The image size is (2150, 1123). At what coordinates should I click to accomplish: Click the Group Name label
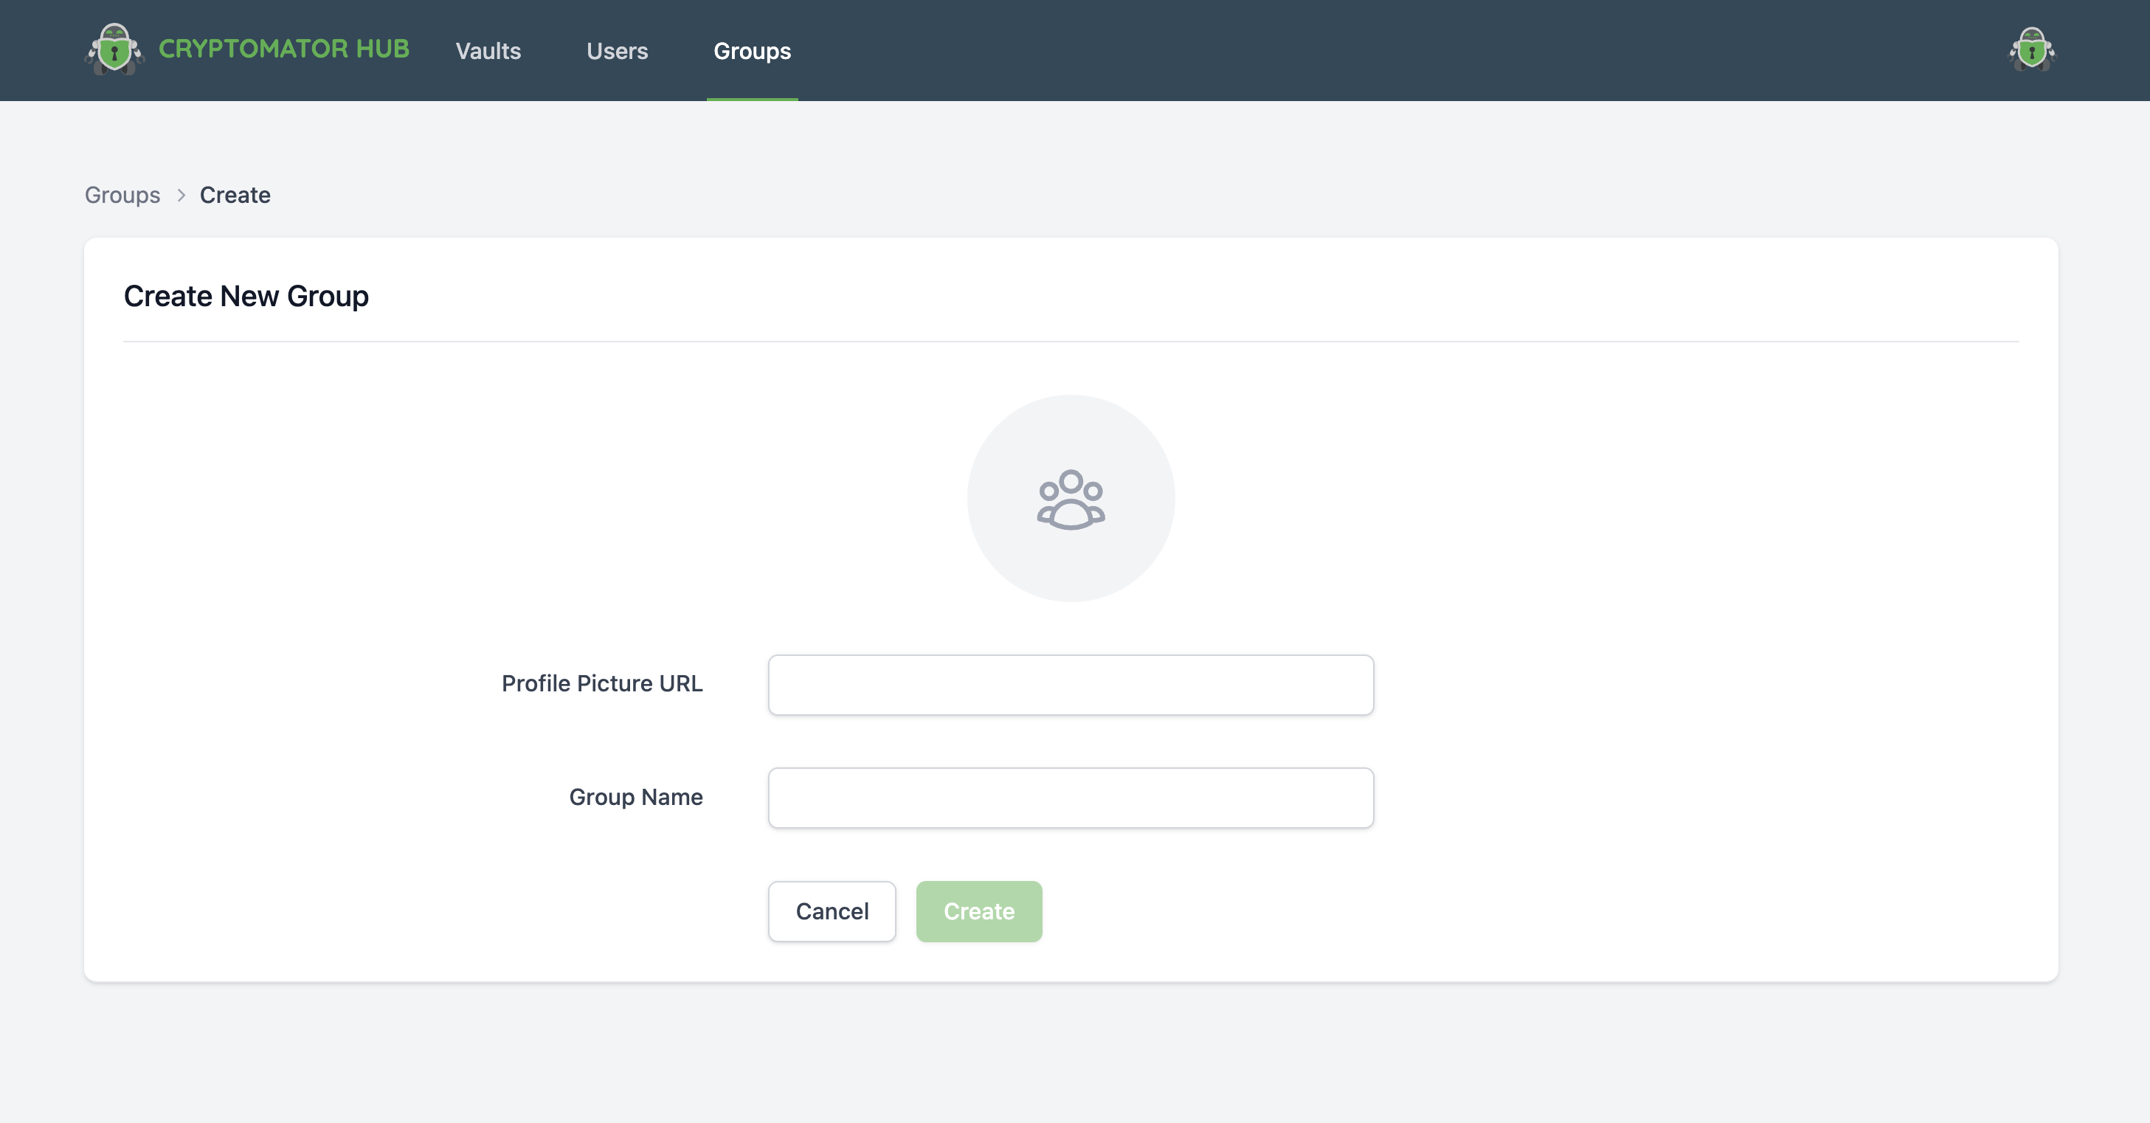coord(635,798)
